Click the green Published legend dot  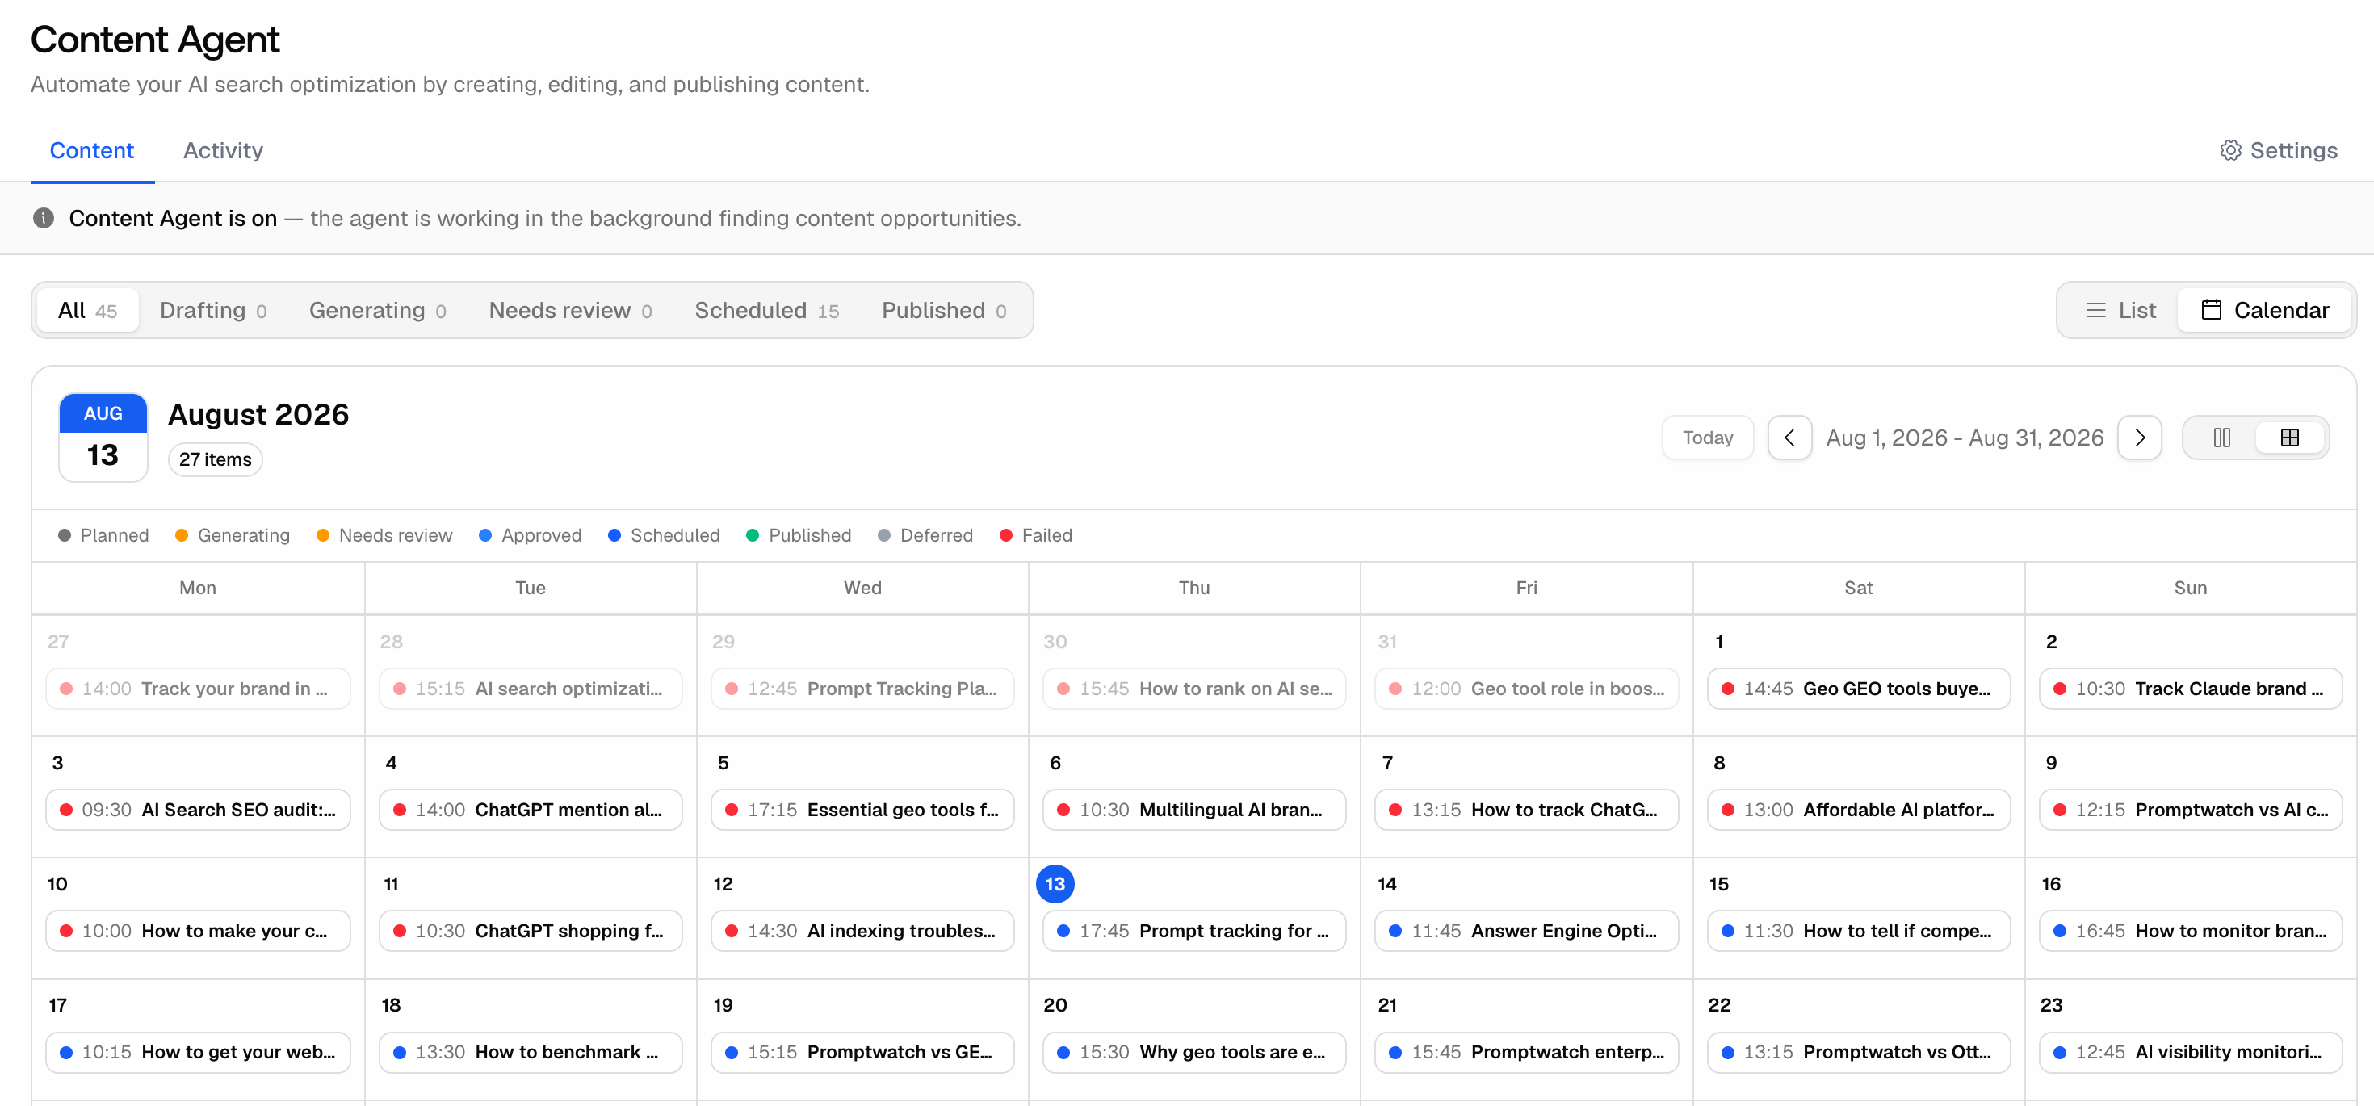click(x=753, y=535)
